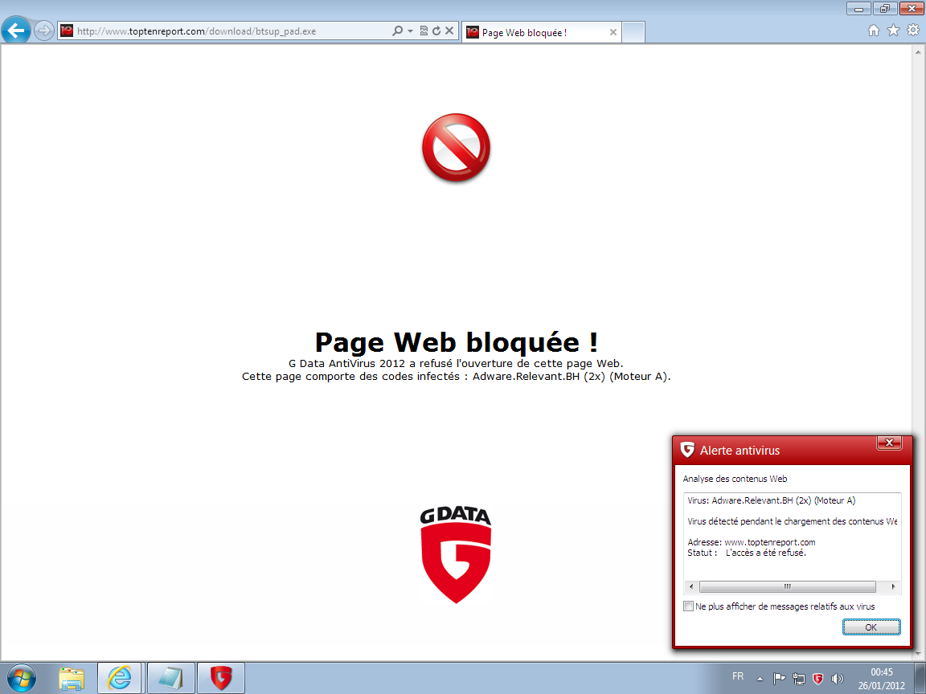Show hidden tray icons arrow

tap(760, 679)
